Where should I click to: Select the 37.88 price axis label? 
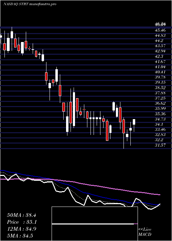pos(160,93)
